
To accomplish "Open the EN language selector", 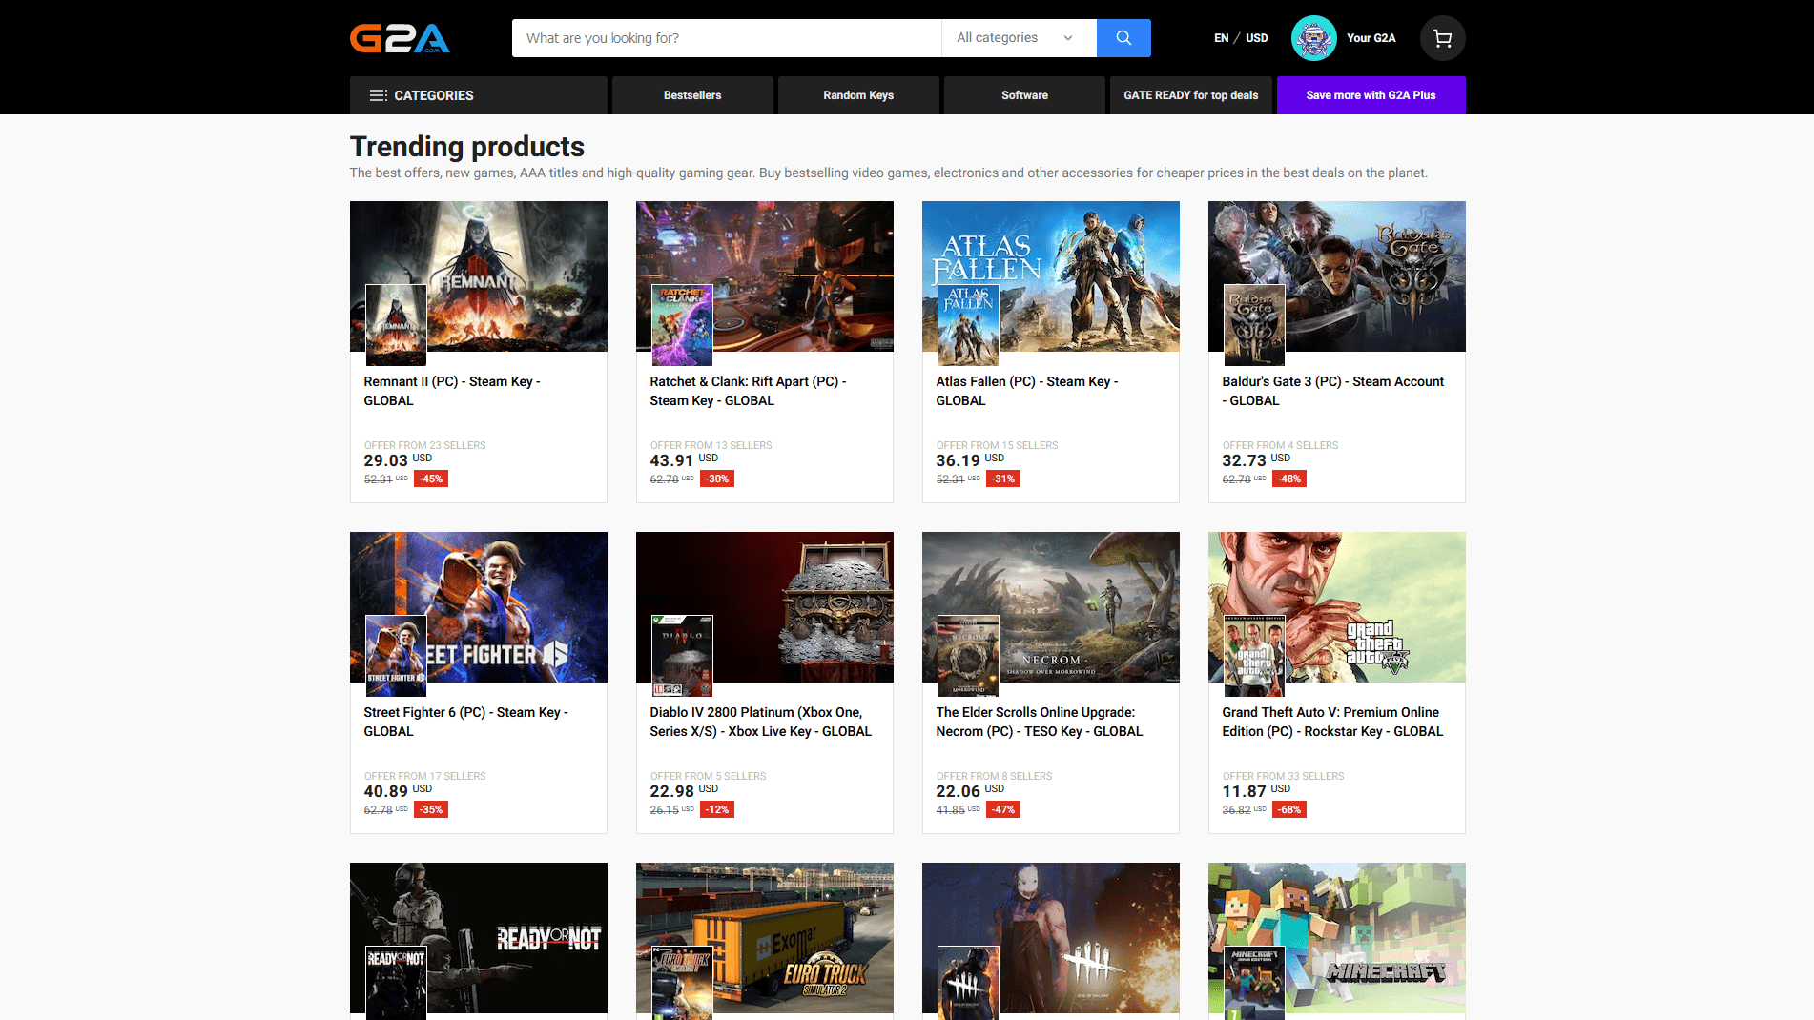I will point(1221,38).
